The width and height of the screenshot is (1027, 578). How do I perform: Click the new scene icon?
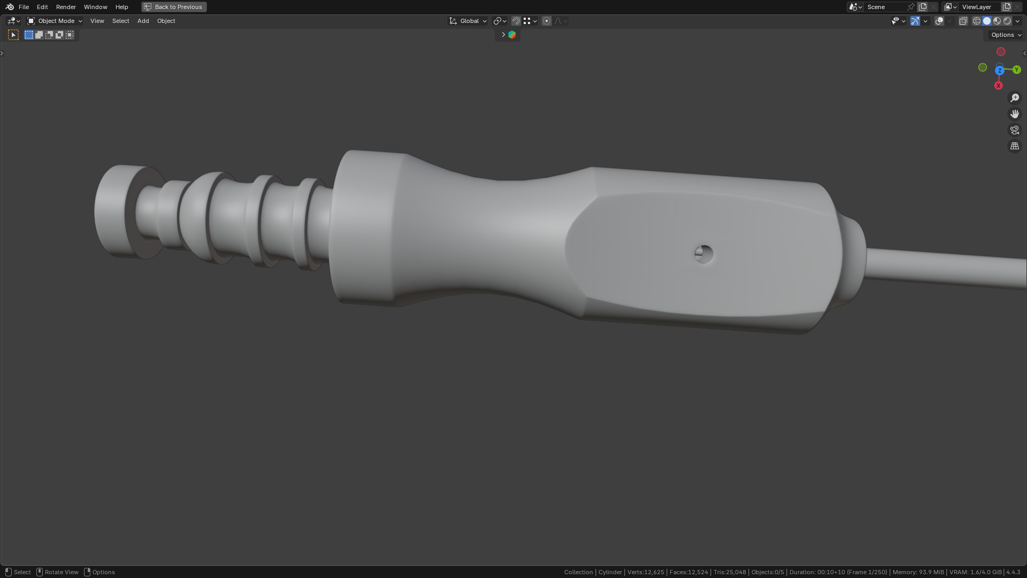coord(923,7)
